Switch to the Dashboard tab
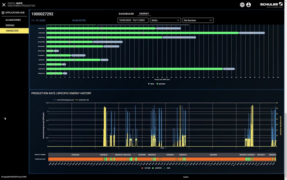Image resolution: width=287 pixels, height=180 pixels. tap(126, 14)
